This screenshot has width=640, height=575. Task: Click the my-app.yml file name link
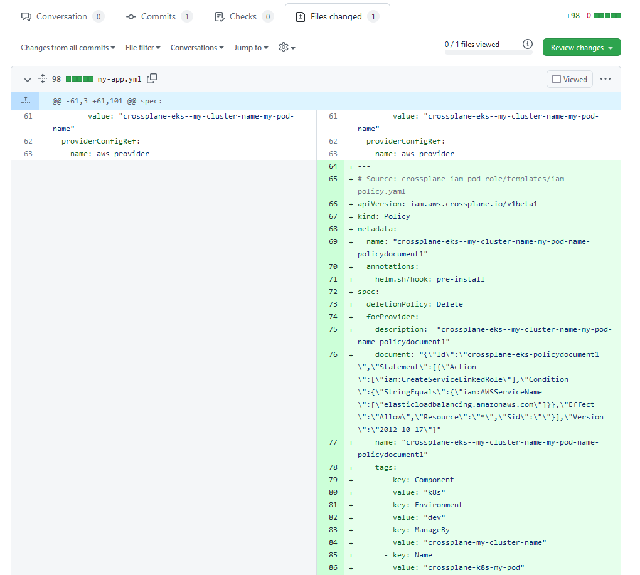point(119,79)
